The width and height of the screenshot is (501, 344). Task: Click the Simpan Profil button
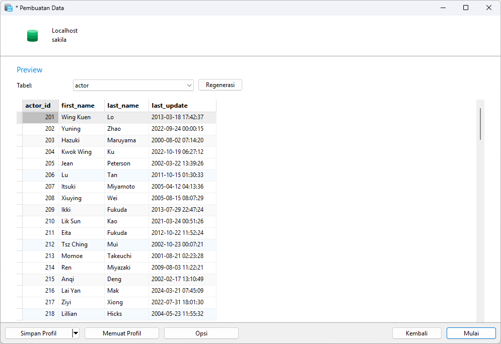pos(39,333)
